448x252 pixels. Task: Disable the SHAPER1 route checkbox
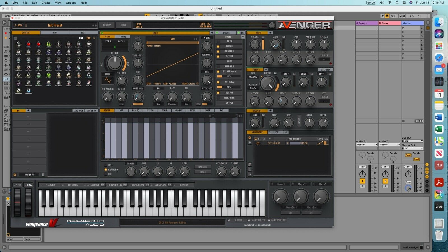pos(218,52)
